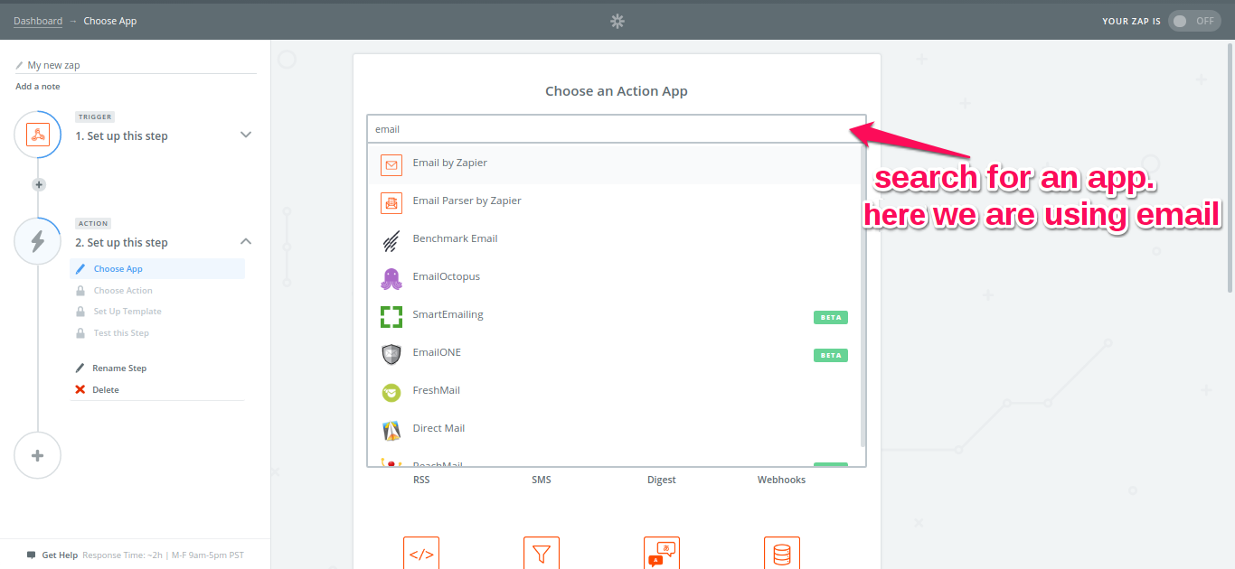Click the Formatter speech bubbles icon
Viewport: 1235px width, 569px height.
click(662, 553)
